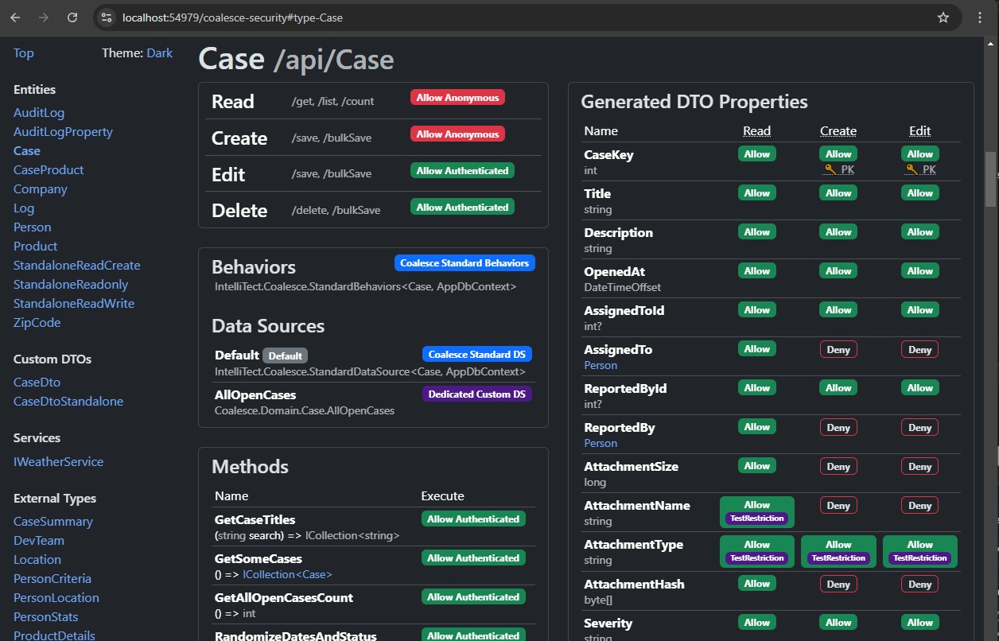This screenshot has height=641, width=999.
Task: Open StandaloneReadWrite entity link
Action: click(74, 304)
